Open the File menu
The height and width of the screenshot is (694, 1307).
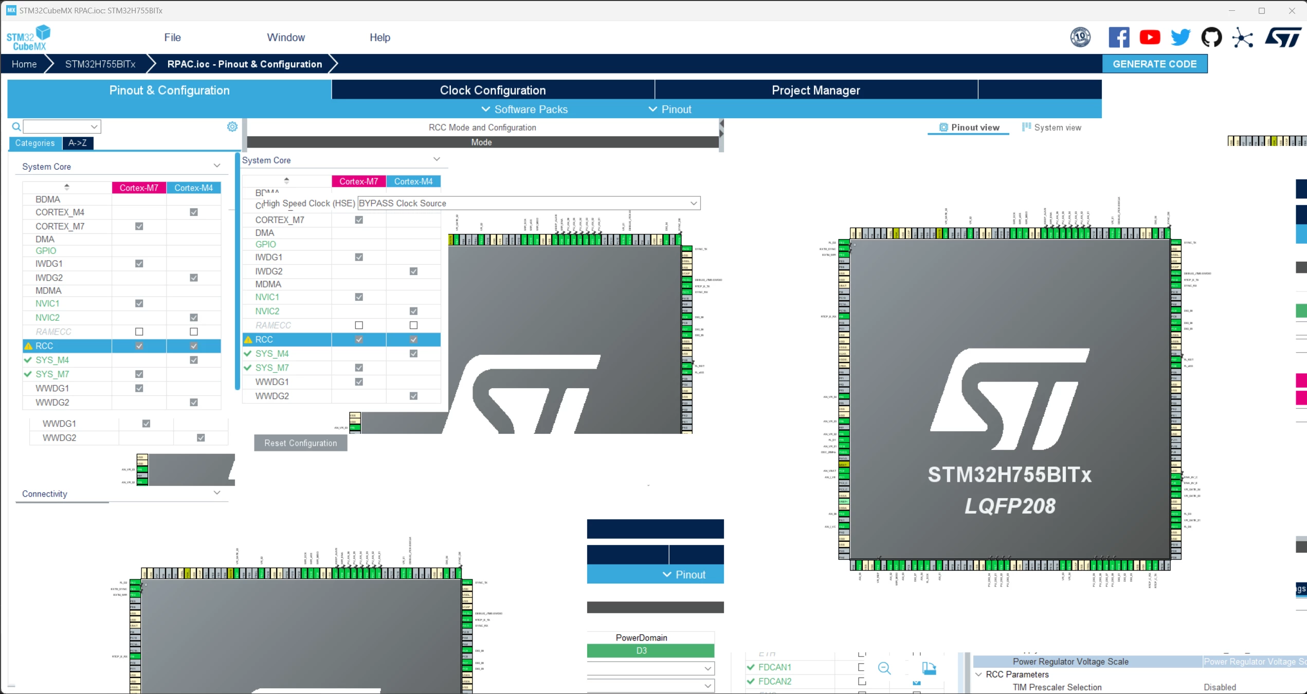pyautogui.click(x=172, y=38)
